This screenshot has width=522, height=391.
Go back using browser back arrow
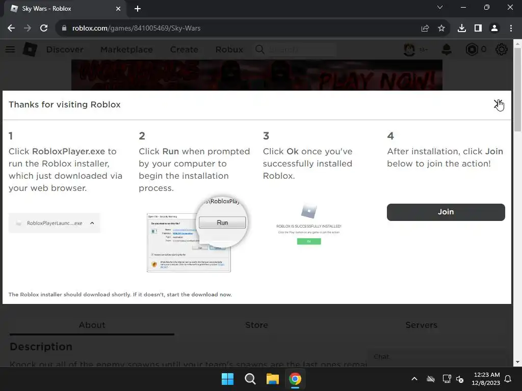(x=11, y=29)
